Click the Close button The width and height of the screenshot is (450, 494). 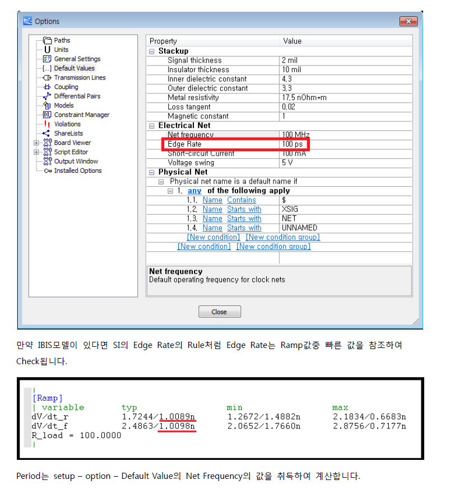coord(219,312)
